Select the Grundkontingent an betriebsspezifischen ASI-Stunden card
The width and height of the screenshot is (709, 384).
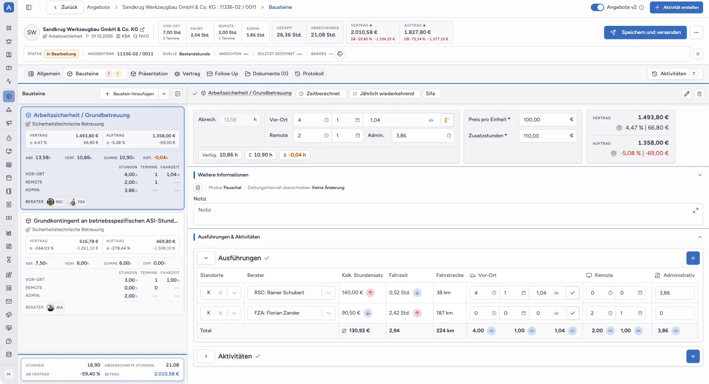click(x=102, y=263)
